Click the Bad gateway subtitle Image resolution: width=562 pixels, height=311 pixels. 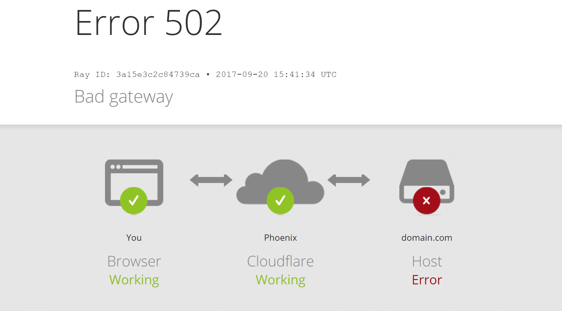(x=124, y=97)
